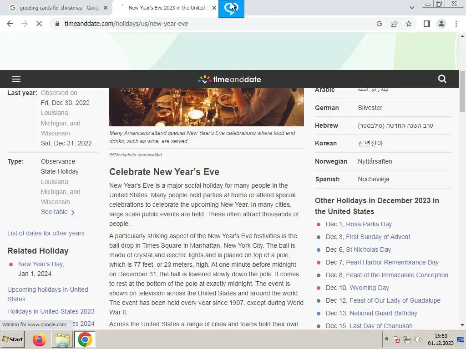Expand the tab search dropdown
This screenshot has height=349, width=466.
tap(411, 8)
